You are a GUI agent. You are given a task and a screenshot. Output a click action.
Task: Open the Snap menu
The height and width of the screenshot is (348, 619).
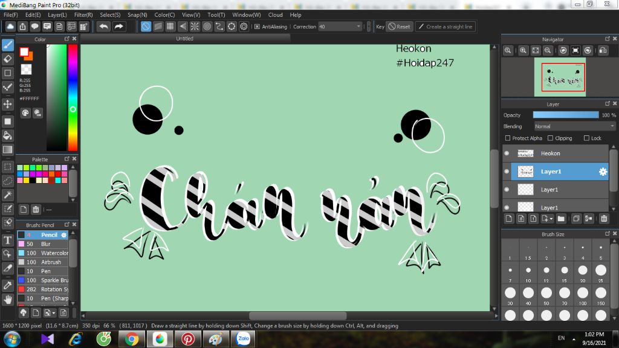[x=137, y=14]
